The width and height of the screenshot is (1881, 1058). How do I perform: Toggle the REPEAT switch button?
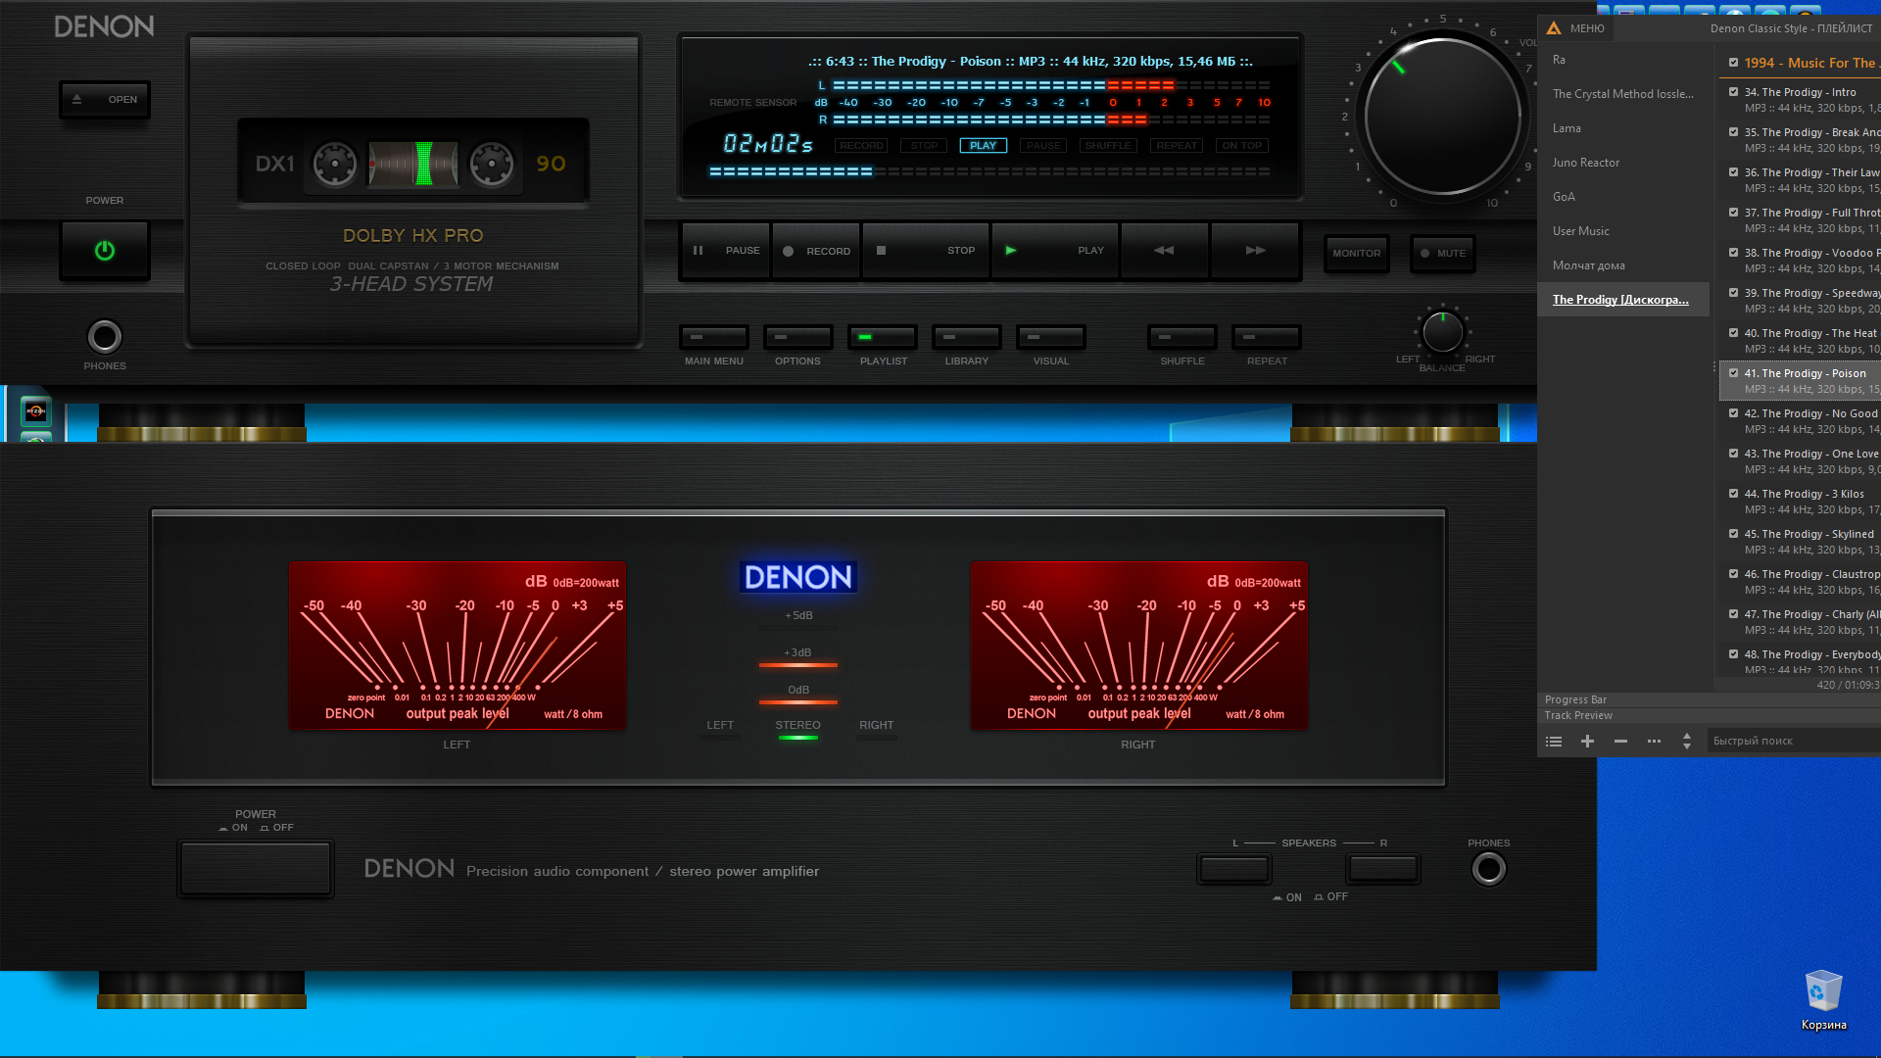coord(1267,337)
